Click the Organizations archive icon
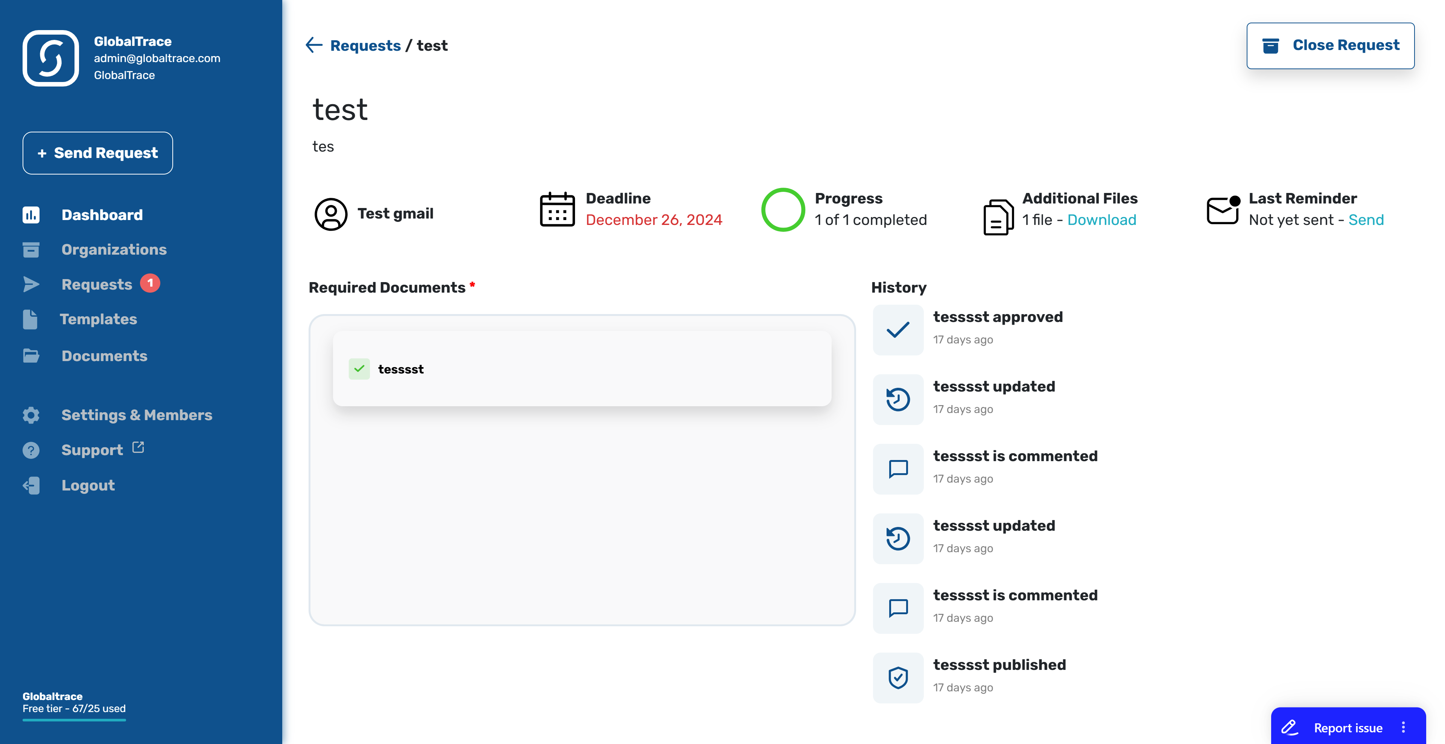 (31, 249)
